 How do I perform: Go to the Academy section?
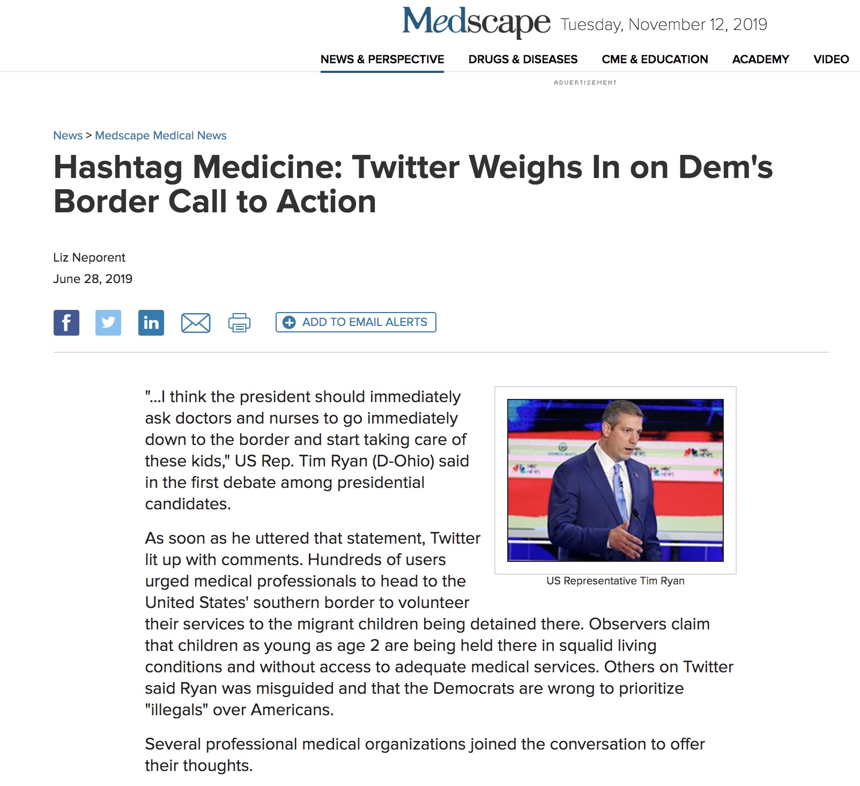761,60
